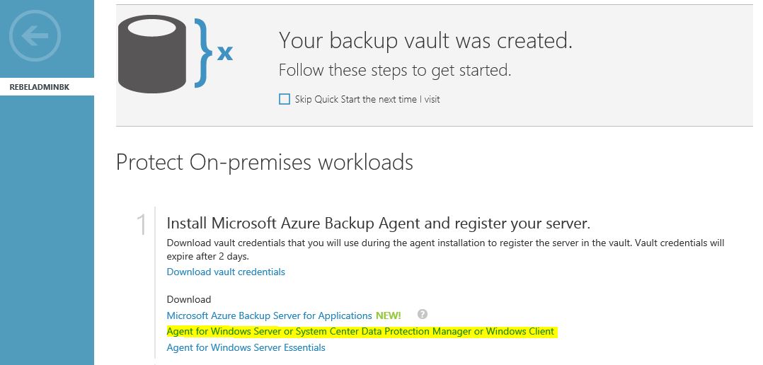
Task: Open Download vault credentials link
Action: coord(226,272)
